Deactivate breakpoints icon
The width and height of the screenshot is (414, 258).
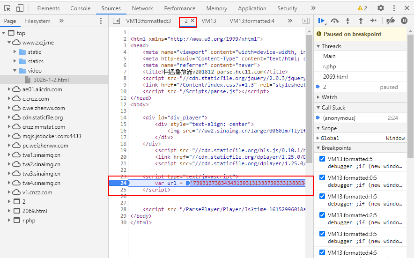pyautogui.click(x=390, y=21)
